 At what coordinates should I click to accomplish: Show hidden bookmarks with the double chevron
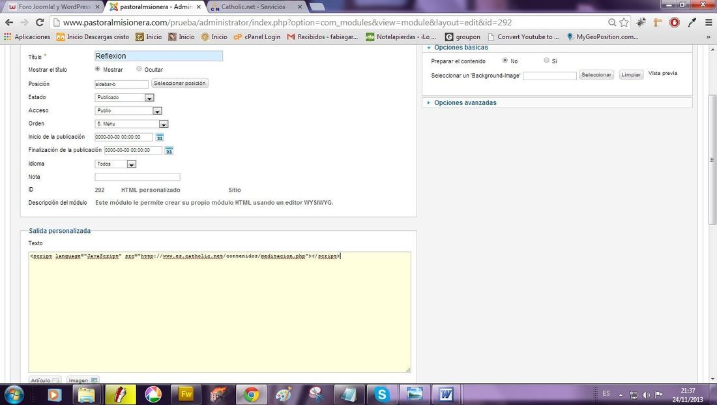(x=709, y=37)
